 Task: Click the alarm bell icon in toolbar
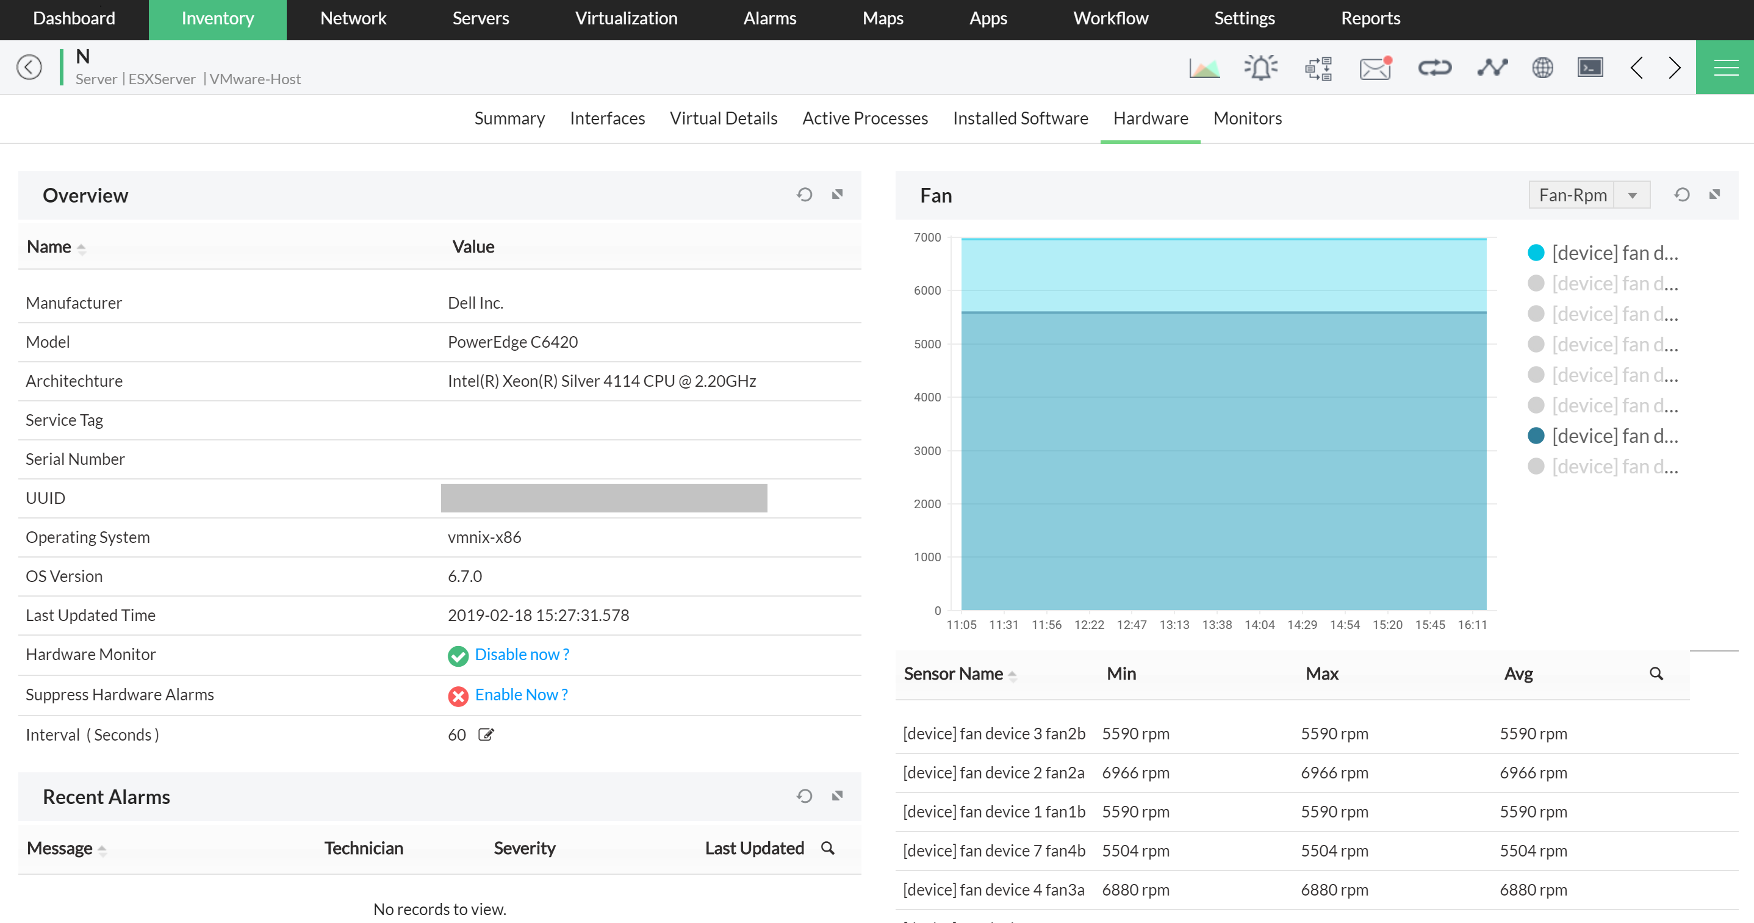(1260, 67)
